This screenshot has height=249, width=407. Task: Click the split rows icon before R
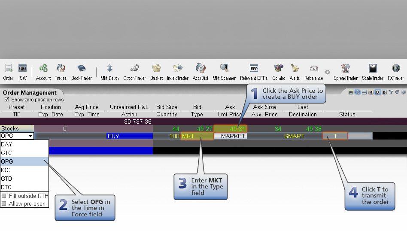point(364,92)
